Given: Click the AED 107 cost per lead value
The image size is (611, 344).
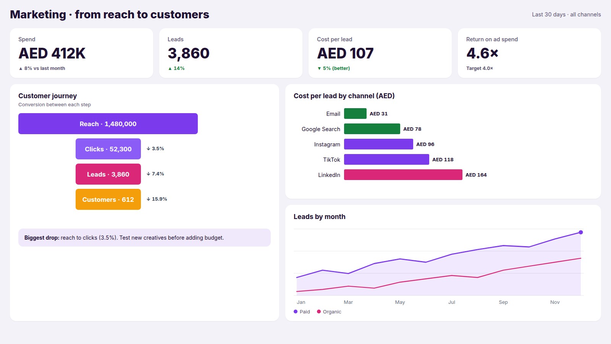Looking at the screenshot, I should click(x=345, y=53).
